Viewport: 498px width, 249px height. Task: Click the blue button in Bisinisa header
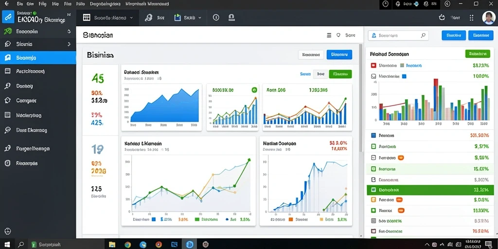[x=339, y=54]
